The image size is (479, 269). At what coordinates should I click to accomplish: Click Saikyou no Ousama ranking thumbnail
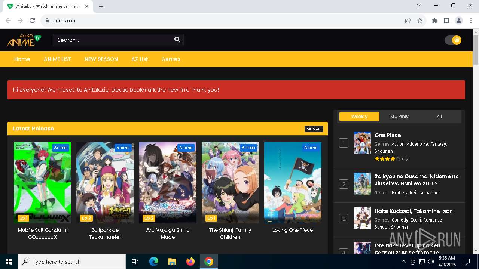point(362,183)
